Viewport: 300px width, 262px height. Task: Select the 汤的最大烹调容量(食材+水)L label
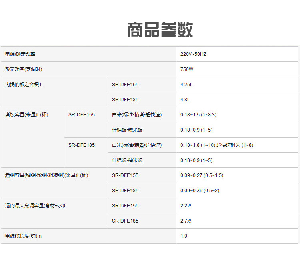point(36,206)
